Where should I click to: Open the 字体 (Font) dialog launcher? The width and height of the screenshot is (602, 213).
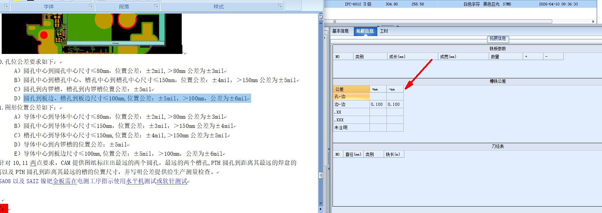(x=91, y=6)
